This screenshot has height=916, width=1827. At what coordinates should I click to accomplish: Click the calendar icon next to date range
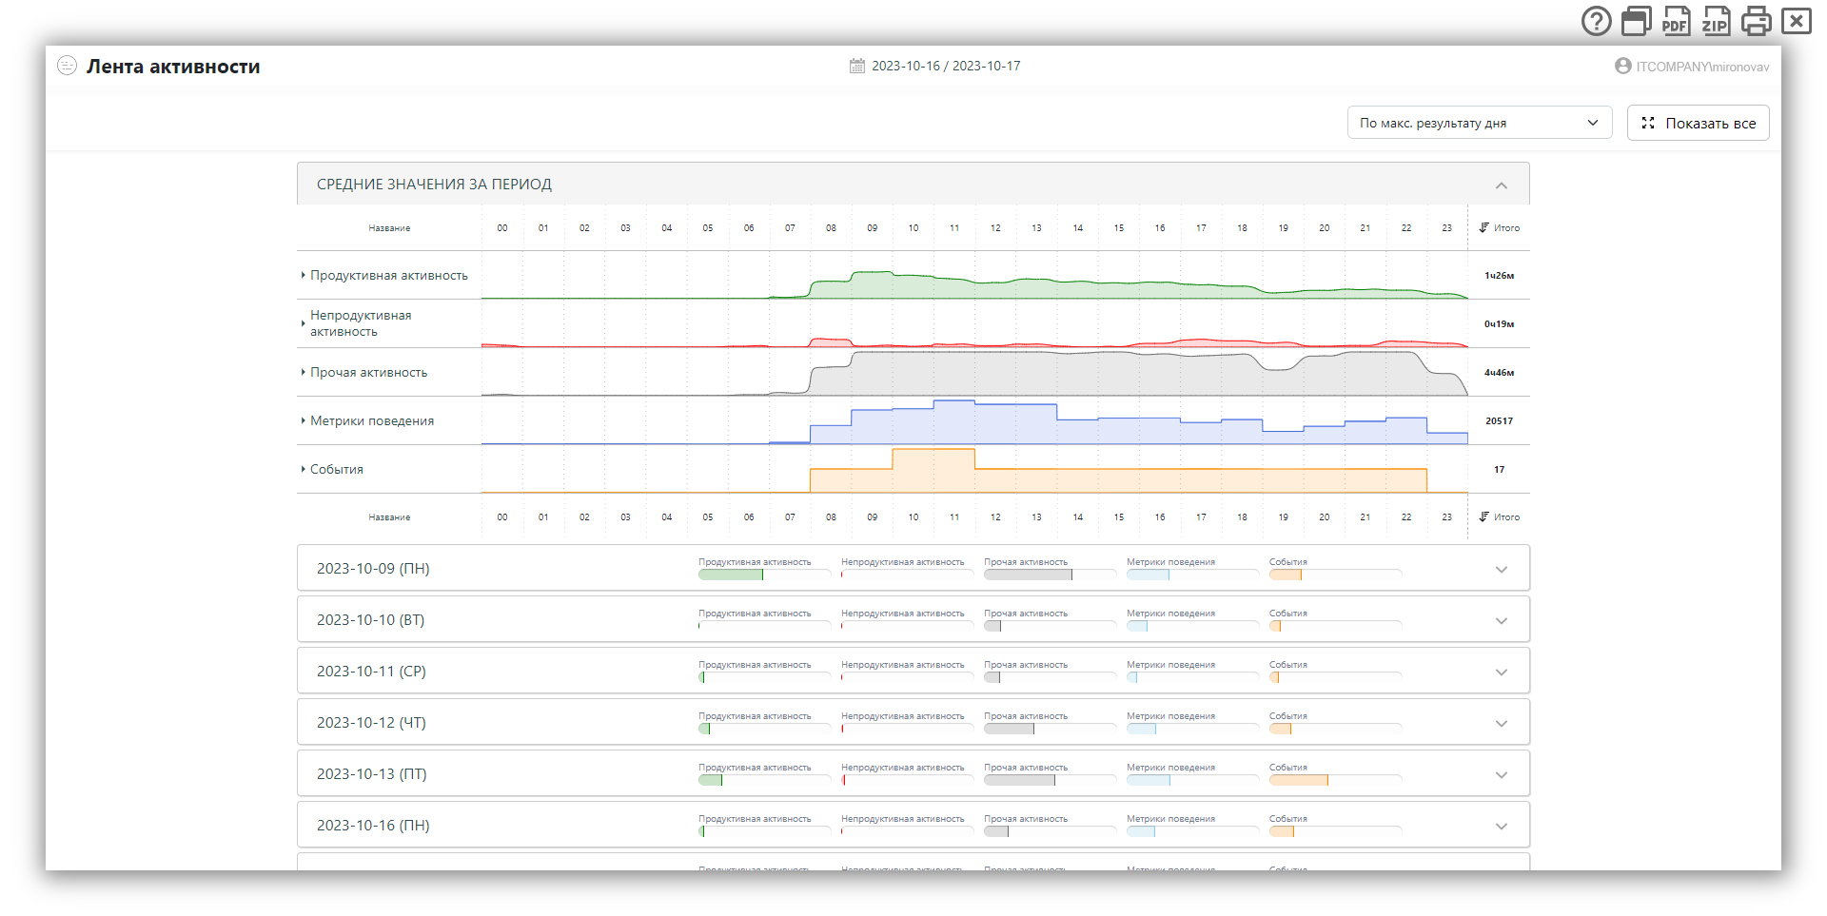(857, 67)
